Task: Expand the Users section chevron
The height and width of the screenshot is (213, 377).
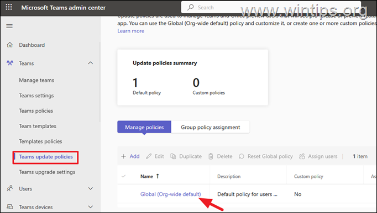Action: [91, 189]
